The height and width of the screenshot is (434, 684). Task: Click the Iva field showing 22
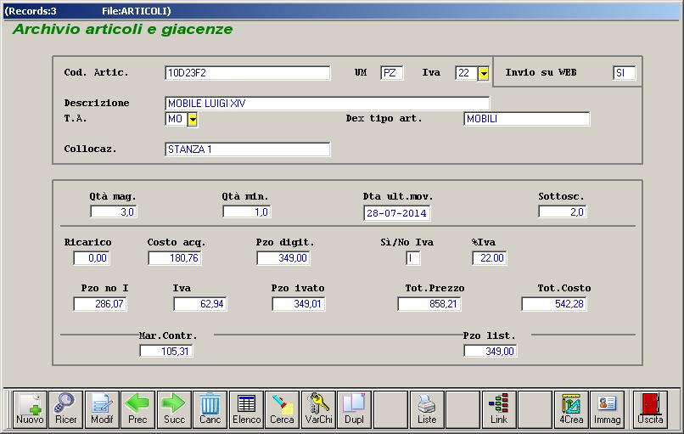tap(466, 73)
